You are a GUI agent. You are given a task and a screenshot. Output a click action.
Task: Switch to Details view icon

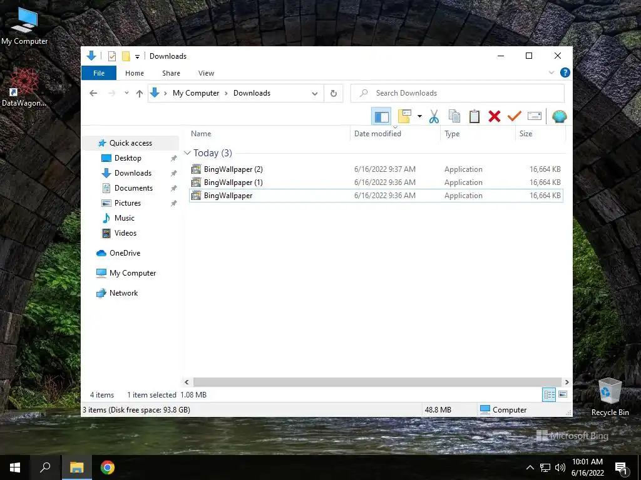pos(549,394)
